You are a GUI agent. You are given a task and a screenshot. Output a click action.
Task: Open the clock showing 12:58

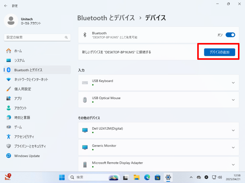[x=233, y=177]
